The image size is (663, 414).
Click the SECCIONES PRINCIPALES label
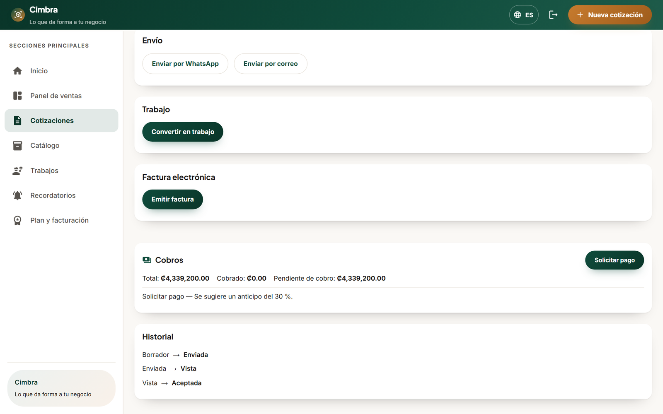pos(49,46)
